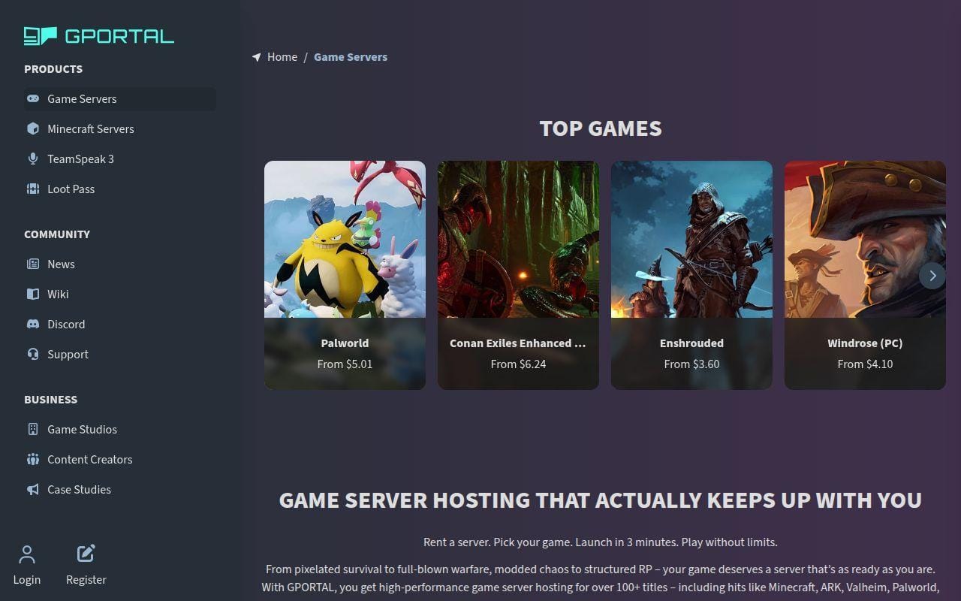Click the microphone icon beside TeamSpeak 3
Image resolution: width=961 pixels, height=601 pixels.
coord(33,159)
